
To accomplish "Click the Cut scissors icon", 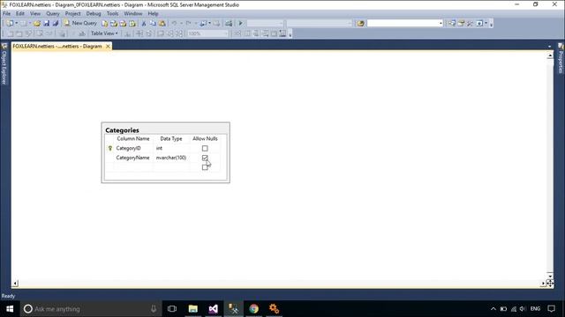I will pos(144,24).
